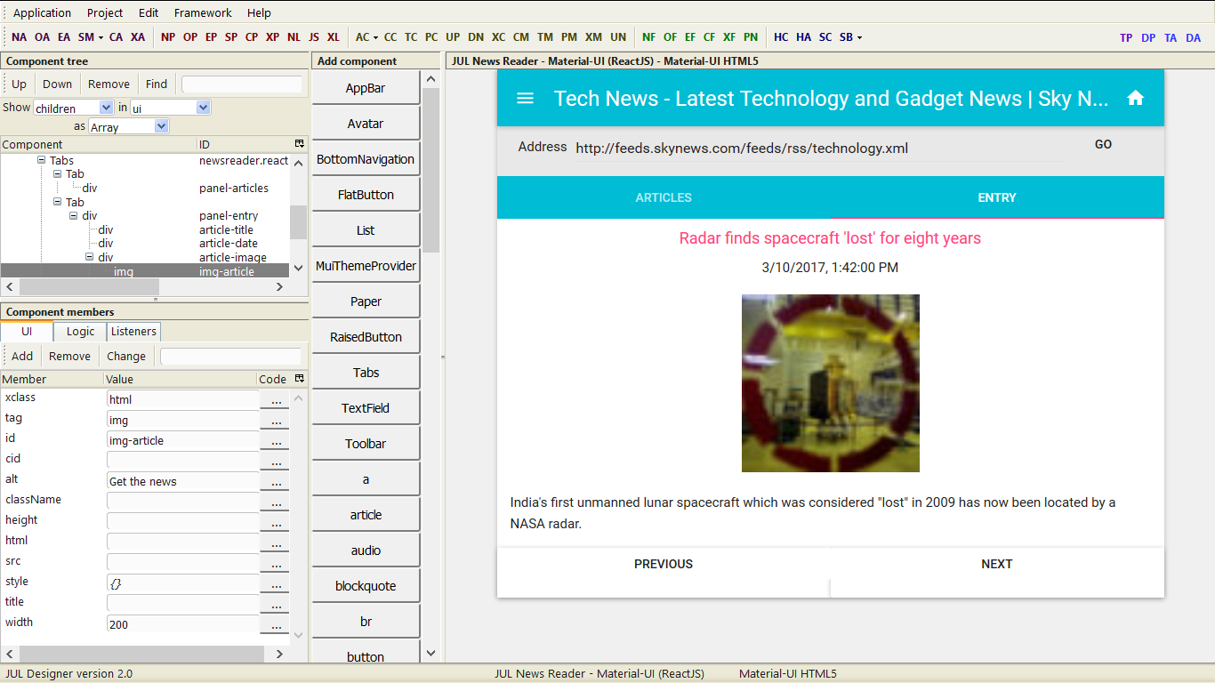
Task: Collapse the article-image div node
Action: 89,258
